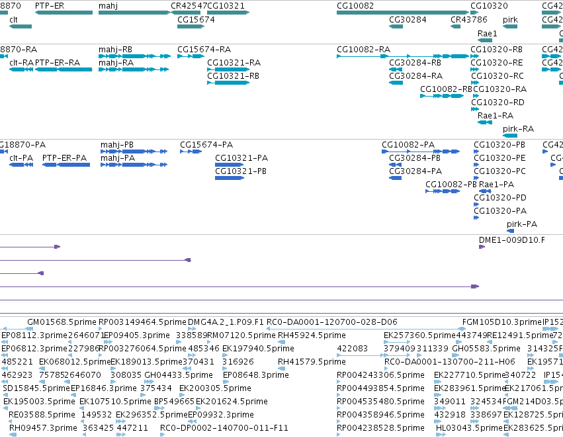This screenshot has height=438, width=563.
Task: Select the RP004243306.5prime EST label
Action: [380, 375]
